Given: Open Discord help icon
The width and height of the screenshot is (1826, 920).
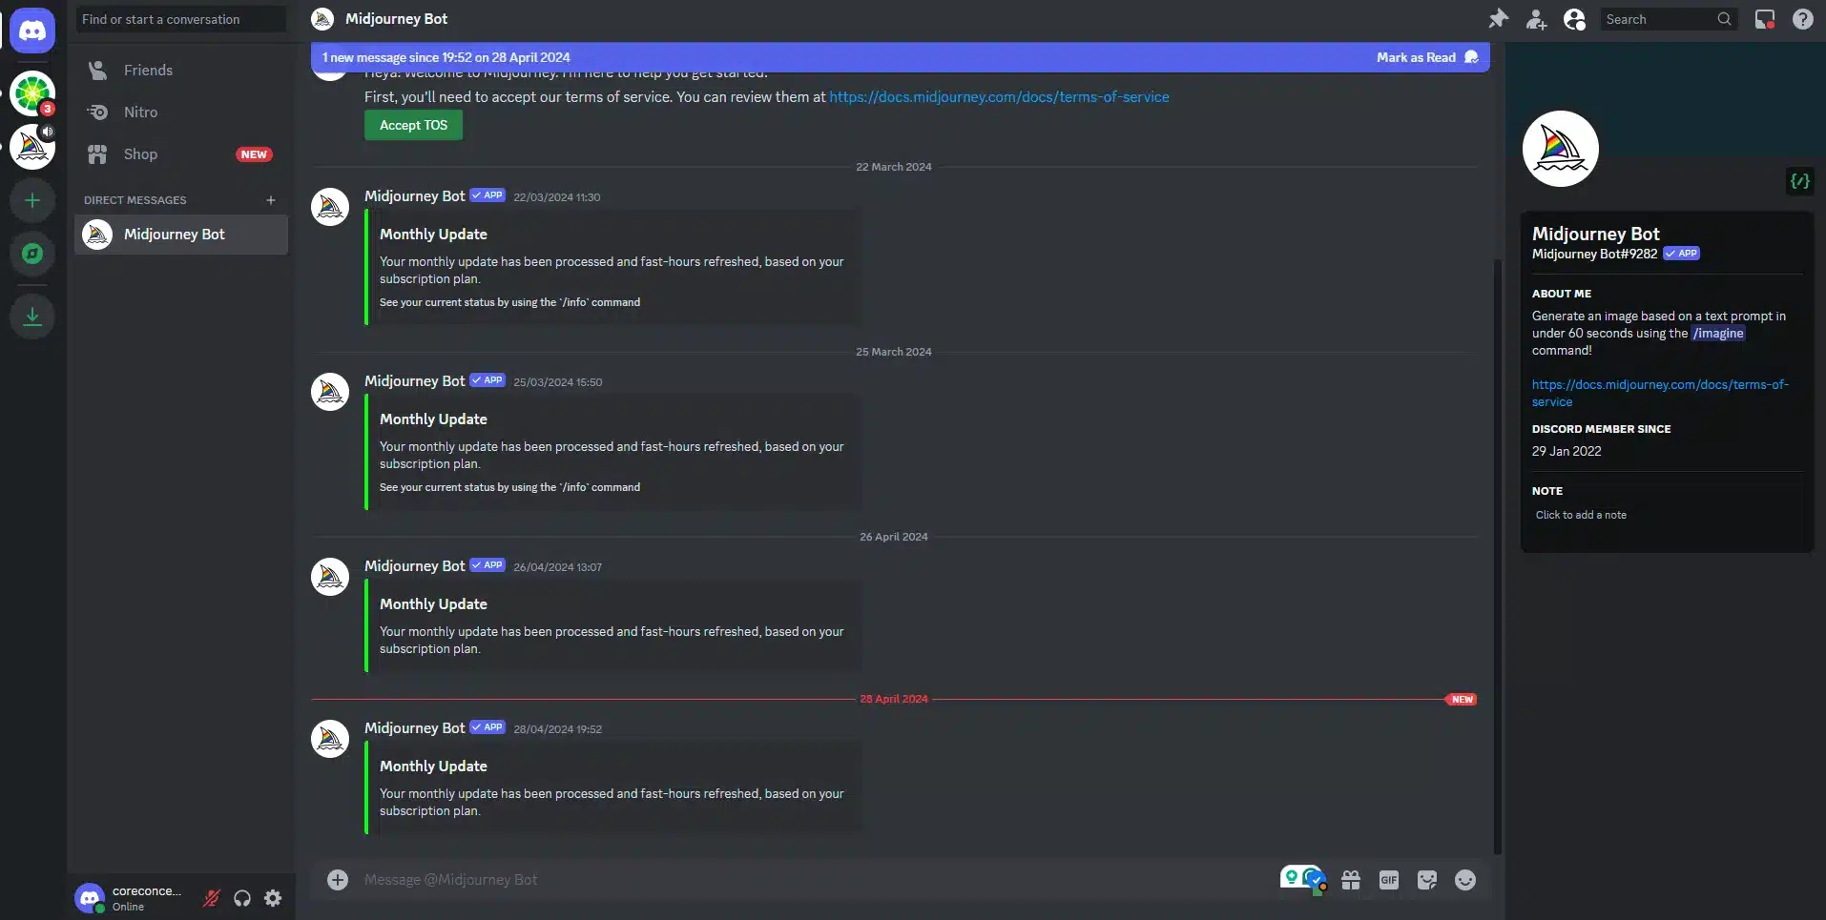Looking at the screenshot, I should coord(1803,19).
